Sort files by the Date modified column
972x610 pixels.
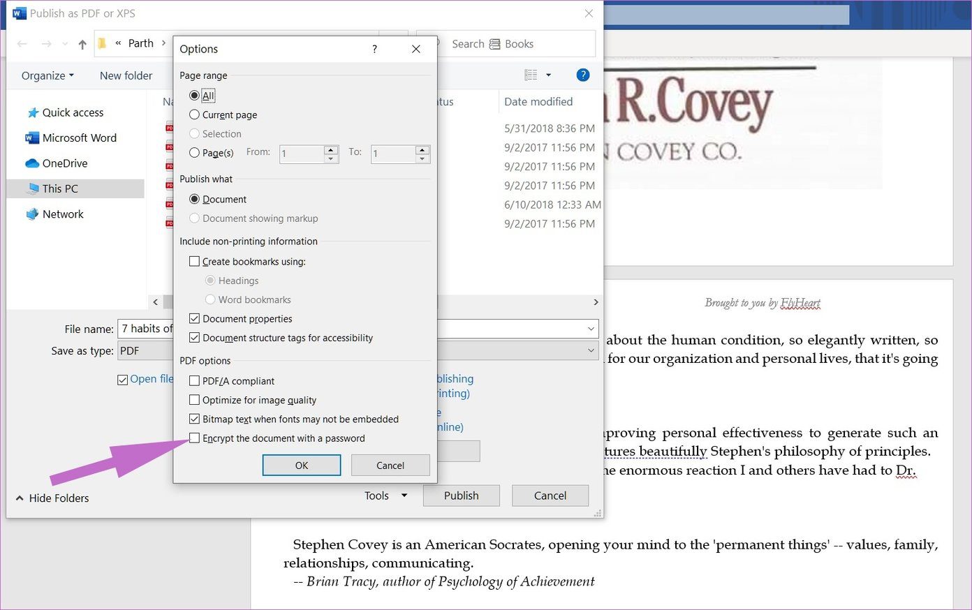pos(538,102)
